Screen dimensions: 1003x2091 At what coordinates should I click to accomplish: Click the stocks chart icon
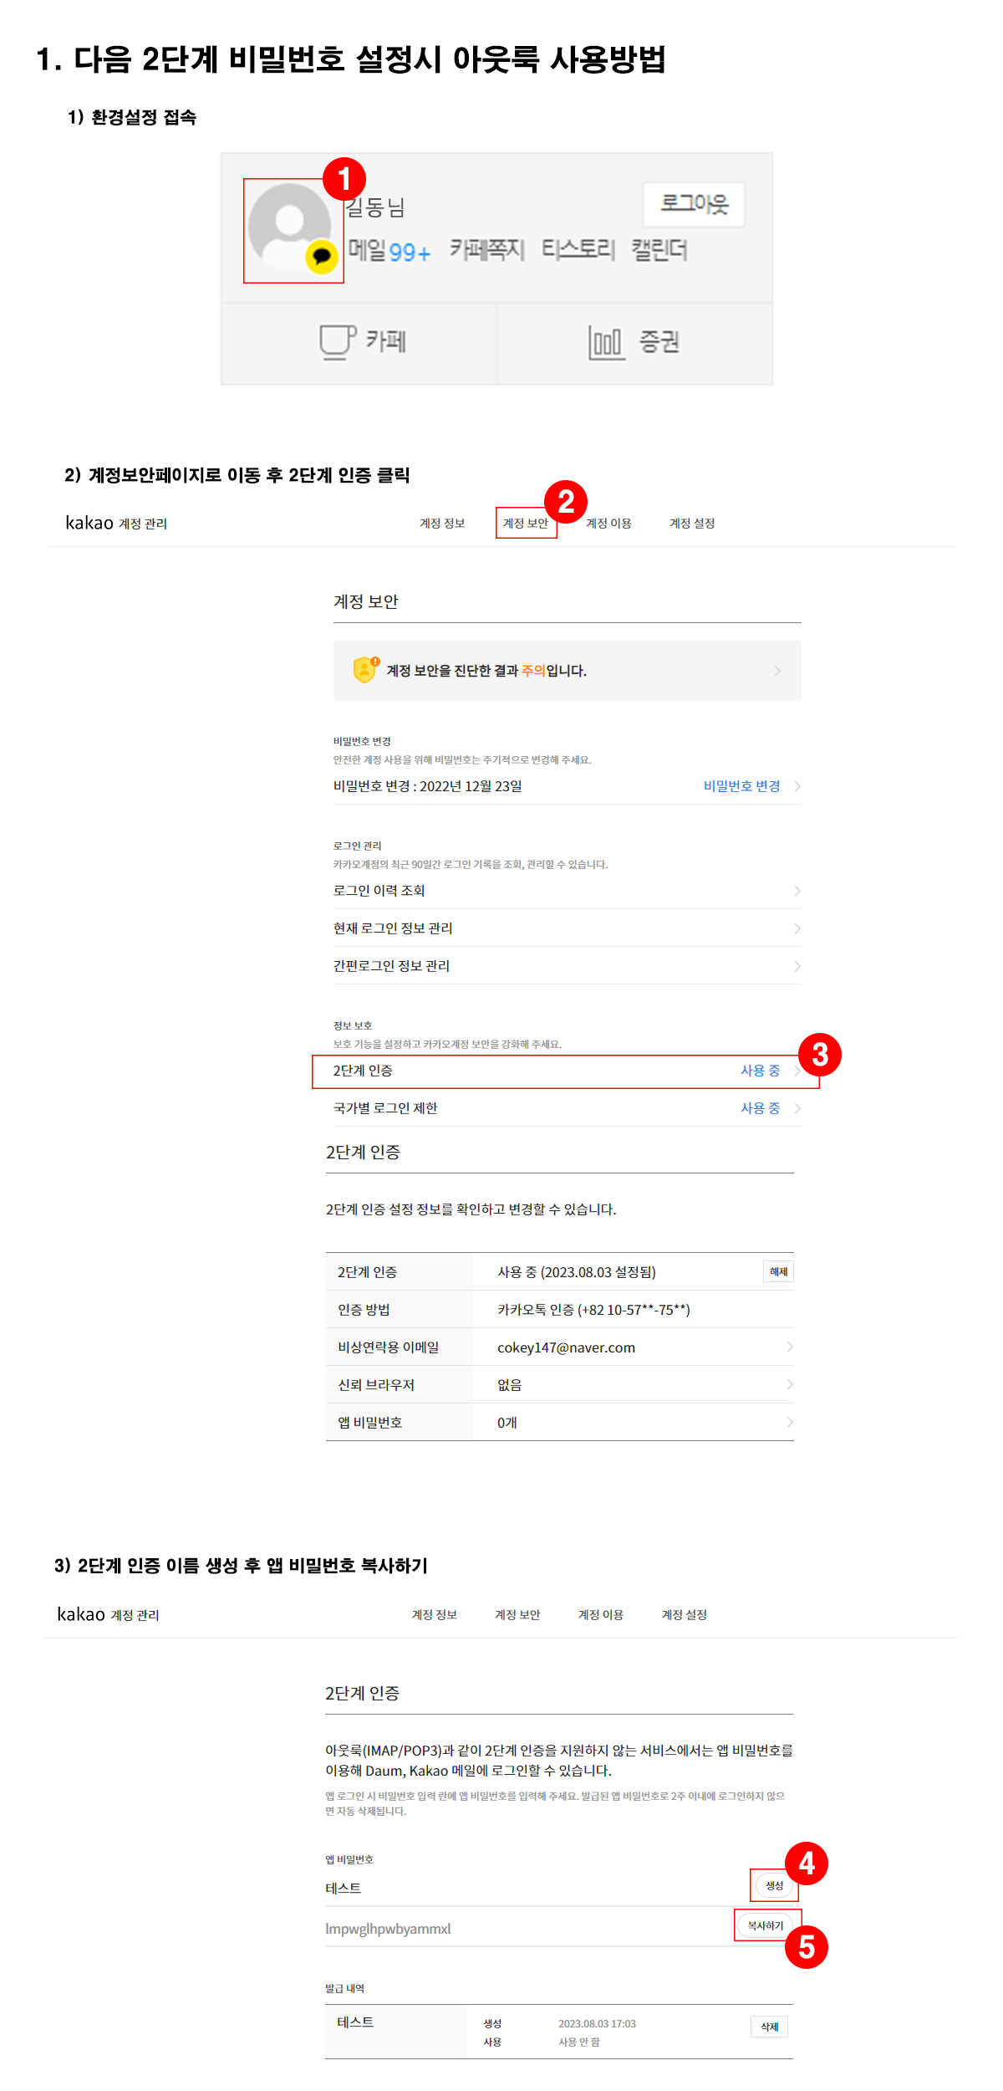(606, 342)
